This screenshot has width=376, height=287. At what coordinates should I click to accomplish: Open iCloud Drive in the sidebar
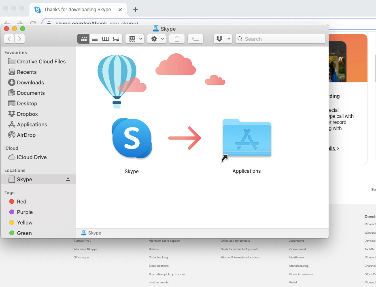[38, 157]
